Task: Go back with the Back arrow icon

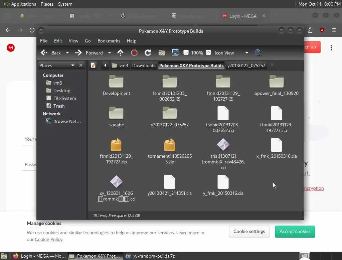Action: (x=44, y=53)
